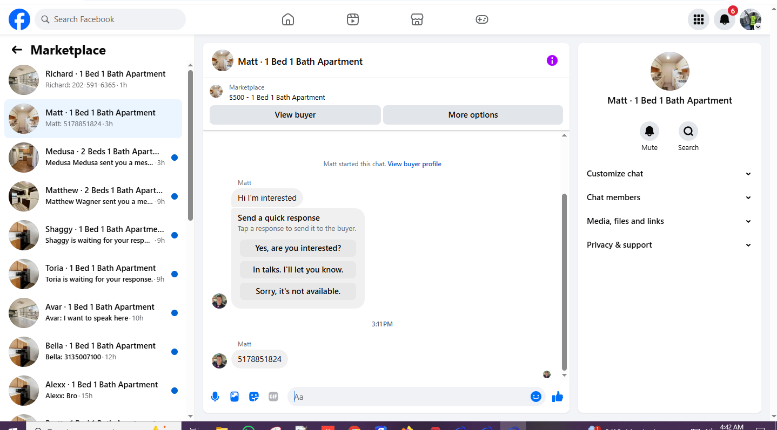This screenshot has width=777, height=430.
Task: Open the Facebook logo home link
Action: pyautogui.click(x=19, y=19)
